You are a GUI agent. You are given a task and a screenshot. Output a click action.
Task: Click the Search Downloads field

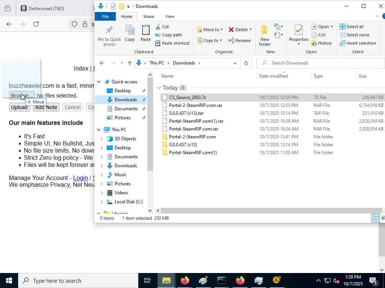tap(320, 63)
